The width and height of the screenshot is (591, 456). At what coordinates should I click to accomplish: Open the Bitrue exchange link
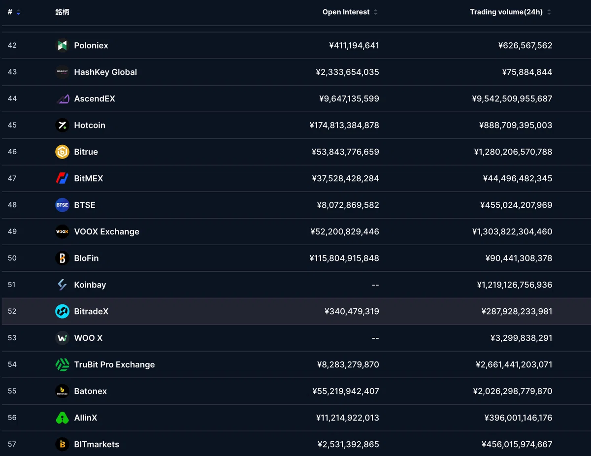[x=86, y=152]
